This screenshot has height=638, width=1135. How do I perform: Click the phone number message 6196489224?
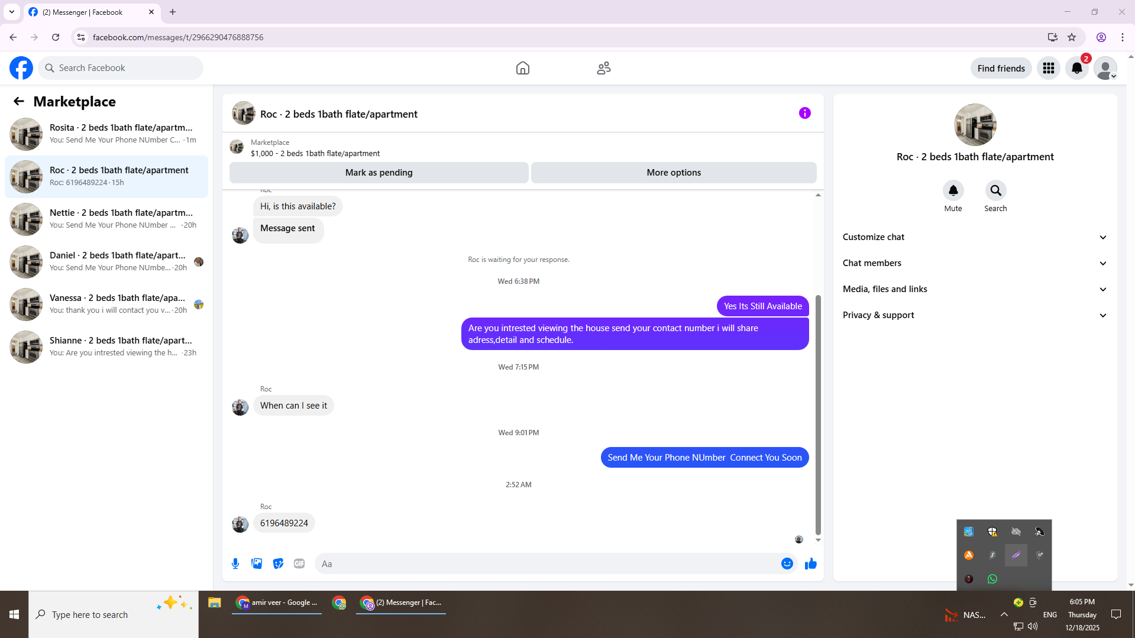click(284, 523)
